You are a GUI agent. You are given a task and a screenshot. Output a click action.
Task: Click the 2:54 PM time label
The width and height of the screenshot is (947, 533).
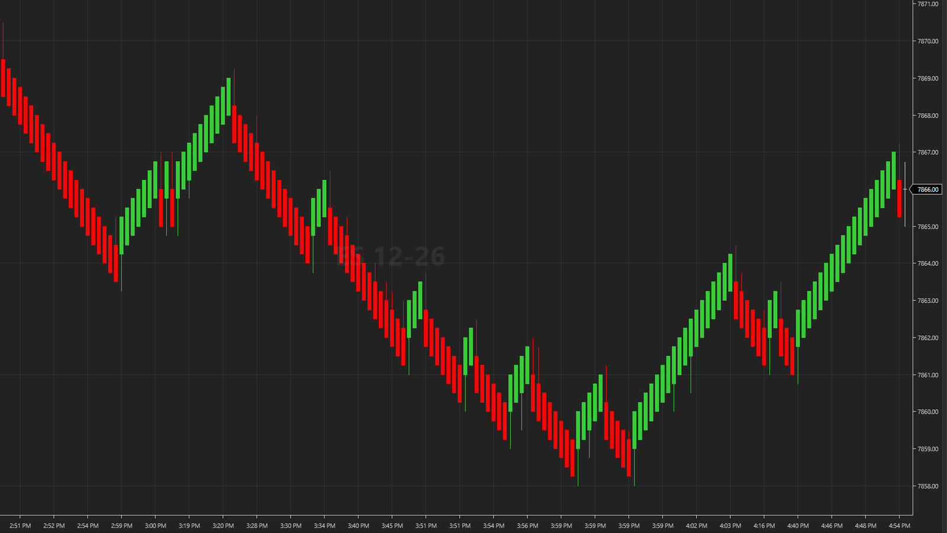[88, 526]
